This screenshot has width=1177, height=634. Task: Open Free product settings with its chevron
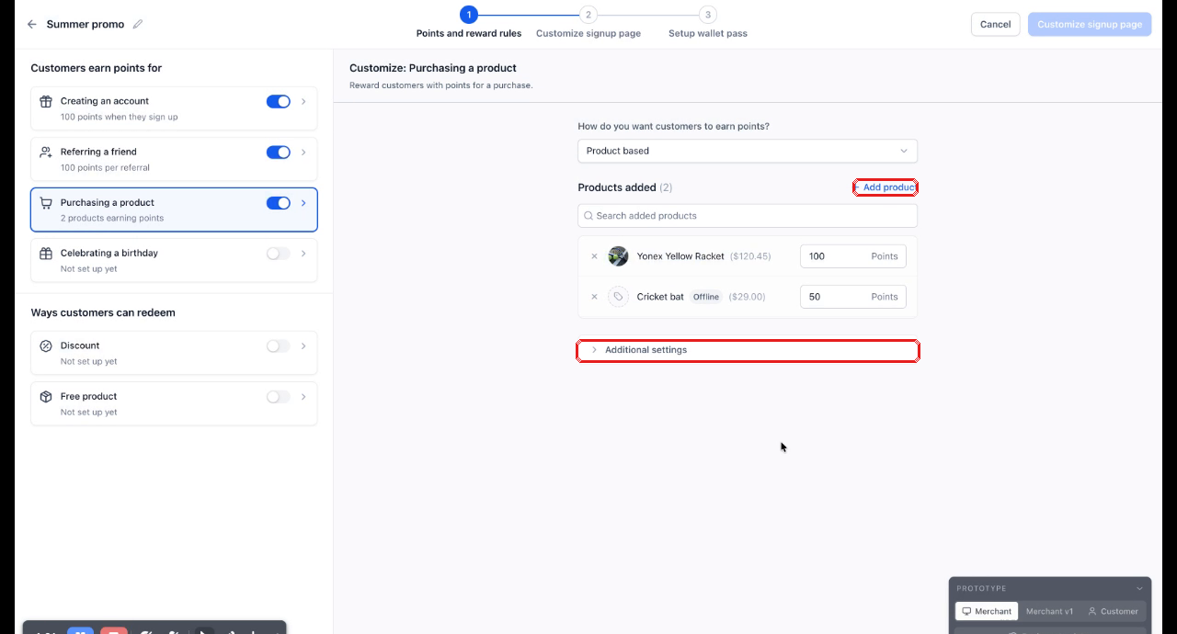pos(303,397)
